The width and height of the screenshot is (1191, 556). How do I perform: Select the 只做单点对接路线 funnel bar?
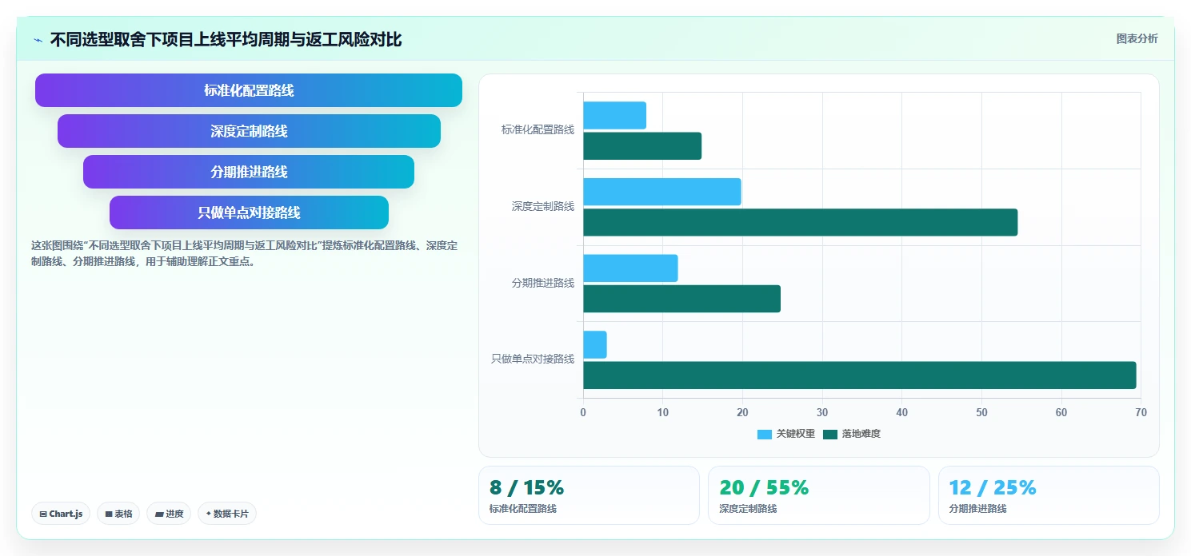[x=249, y=212]
